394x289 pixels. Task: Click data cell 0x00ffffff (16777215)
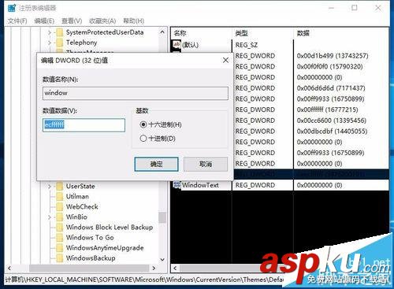coord(327,109)
